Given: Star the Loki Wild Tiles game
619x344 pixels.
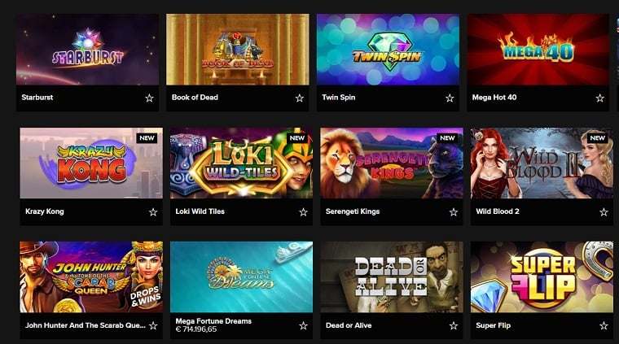Looking at the screenshot, I should 303,212.
